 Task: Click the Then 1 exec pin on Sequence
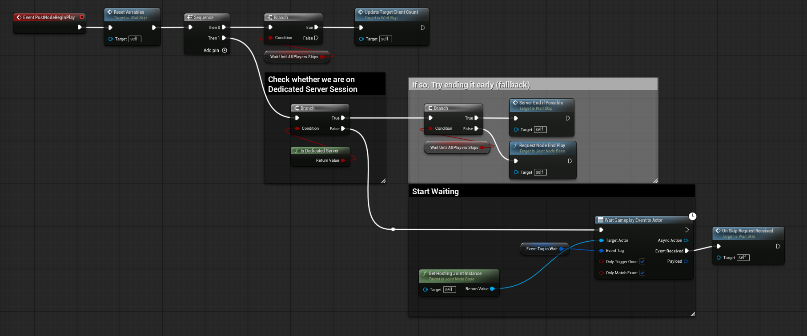224,38
